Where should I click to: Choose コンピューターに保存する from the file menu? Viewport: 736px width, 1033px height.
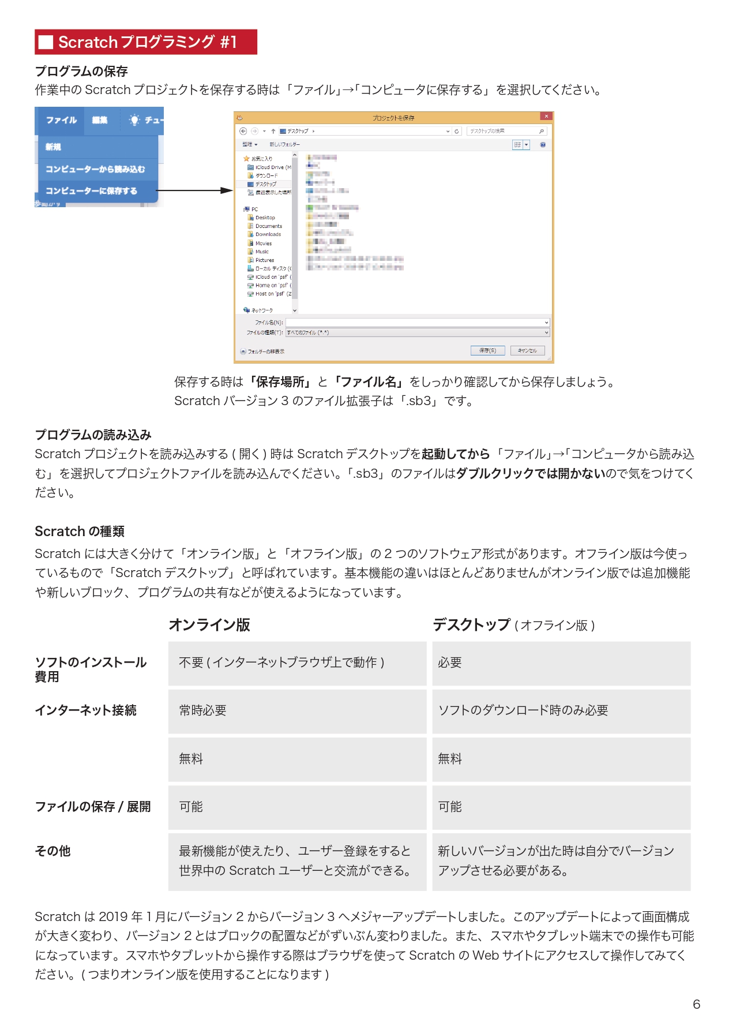point(97,191)
